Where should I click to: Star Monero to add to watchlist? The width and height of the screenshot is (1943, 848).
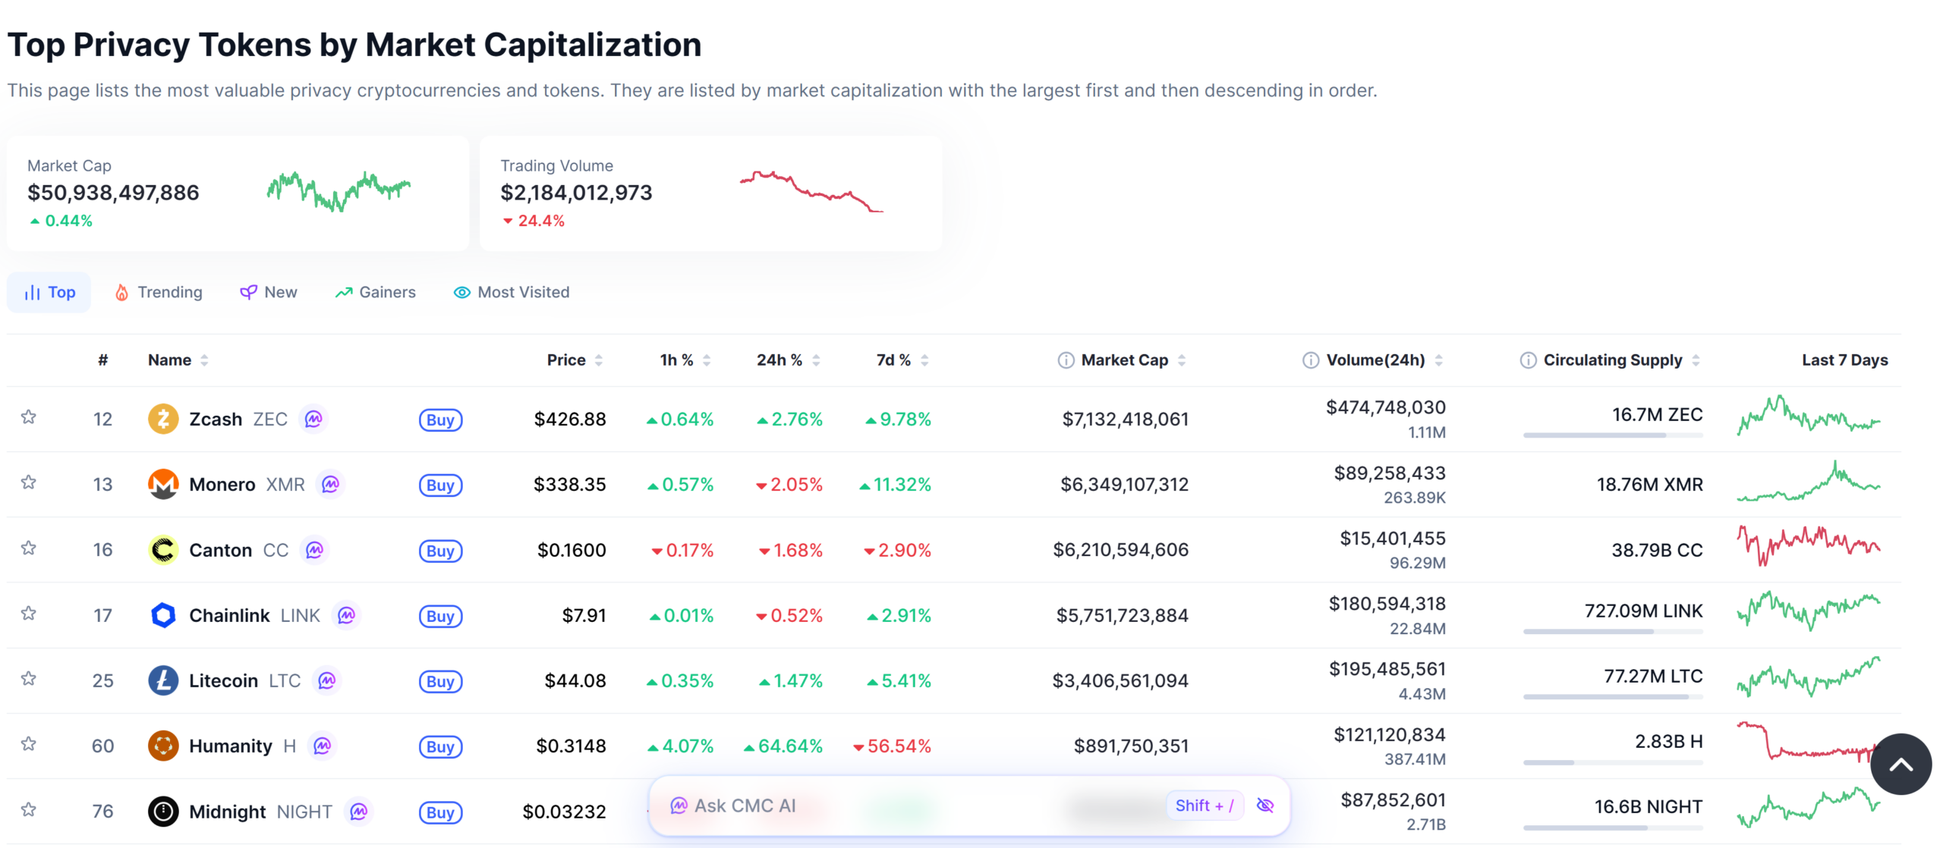coord(29,482)
